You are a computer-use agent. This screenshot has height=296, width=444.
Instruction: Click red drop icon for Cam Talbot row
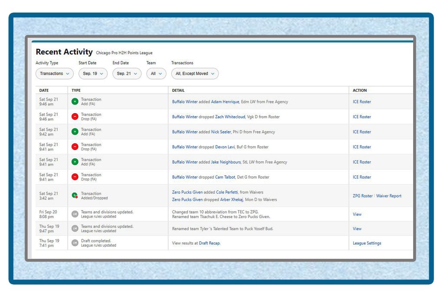click(x=75, y=177)
